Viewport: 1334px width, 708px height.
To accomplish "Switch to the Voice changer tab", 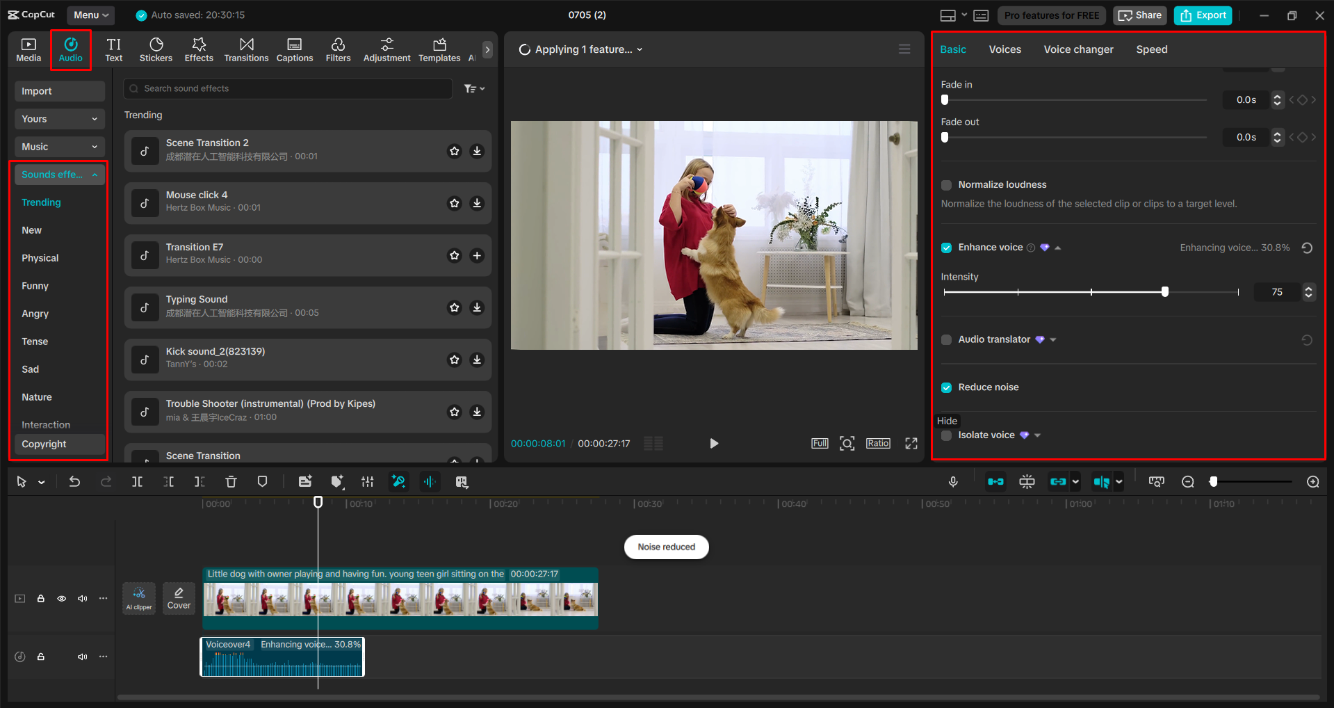I will [1077, 49].
